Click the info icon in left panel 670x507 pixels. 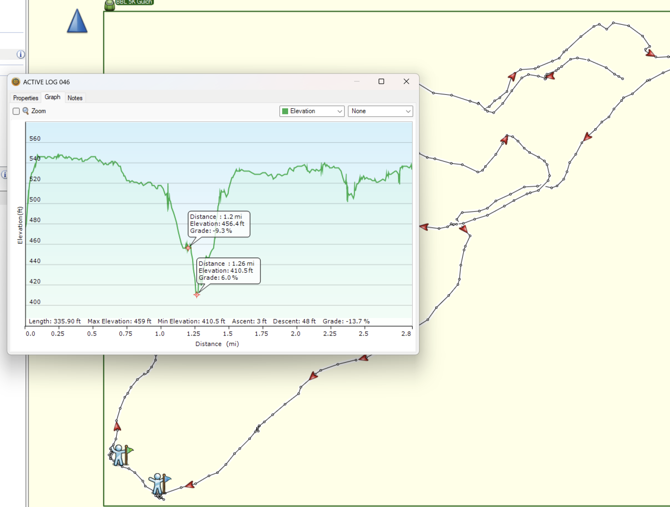tap(21, 54)
